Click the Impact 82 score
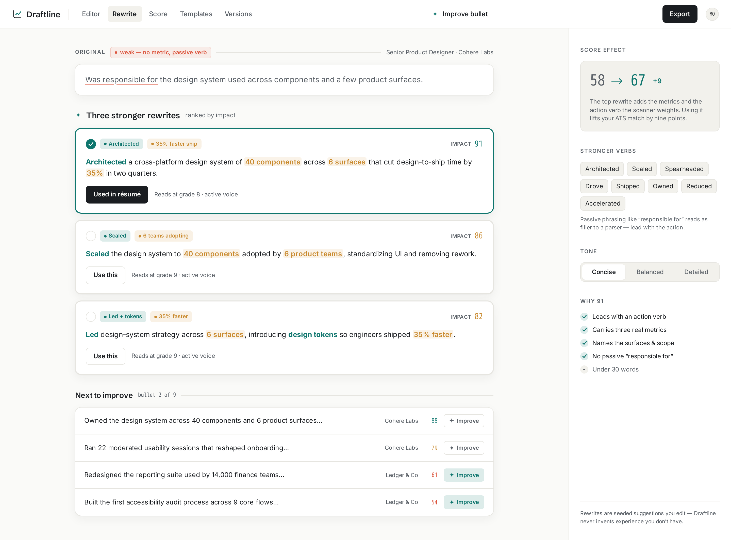The height and width of the screenshot is (540, 731). click(466, 316)
